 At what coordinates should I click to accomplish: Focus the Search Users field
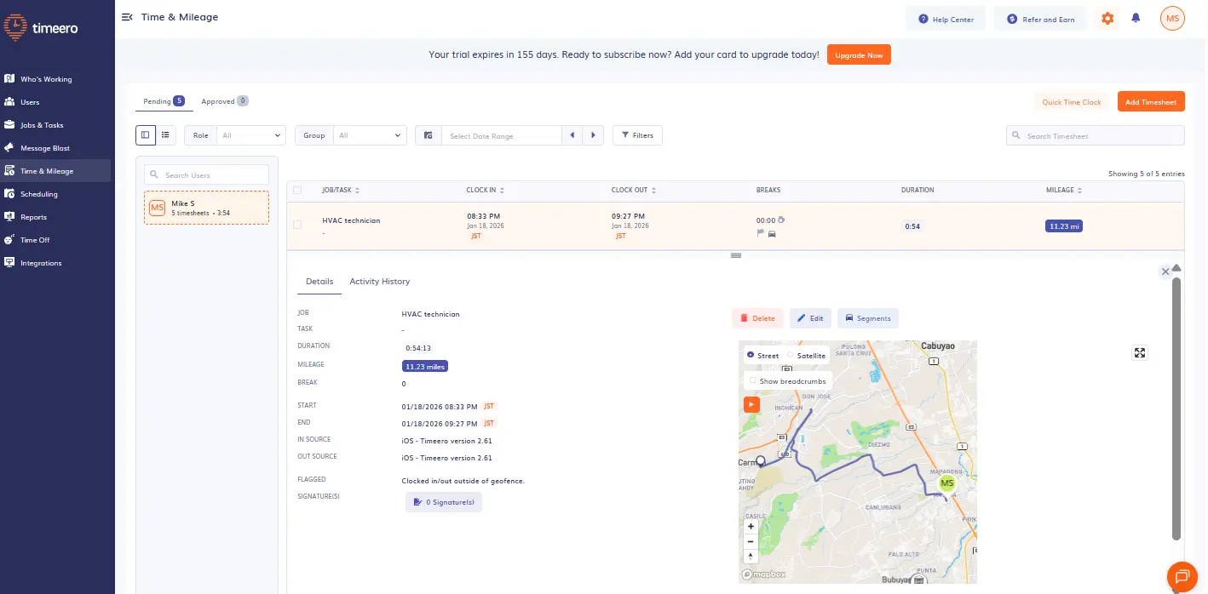coord(207,174)
